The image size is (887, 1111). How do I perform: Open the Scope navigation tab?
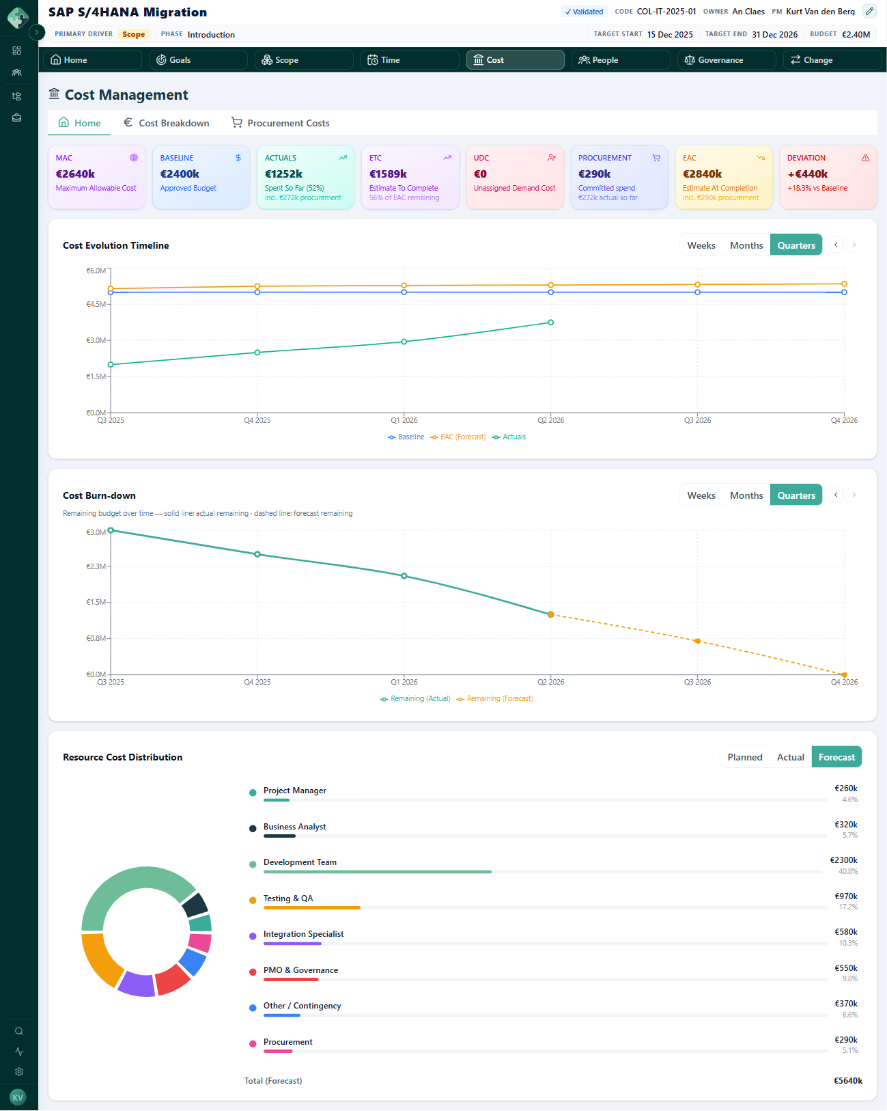304,60
